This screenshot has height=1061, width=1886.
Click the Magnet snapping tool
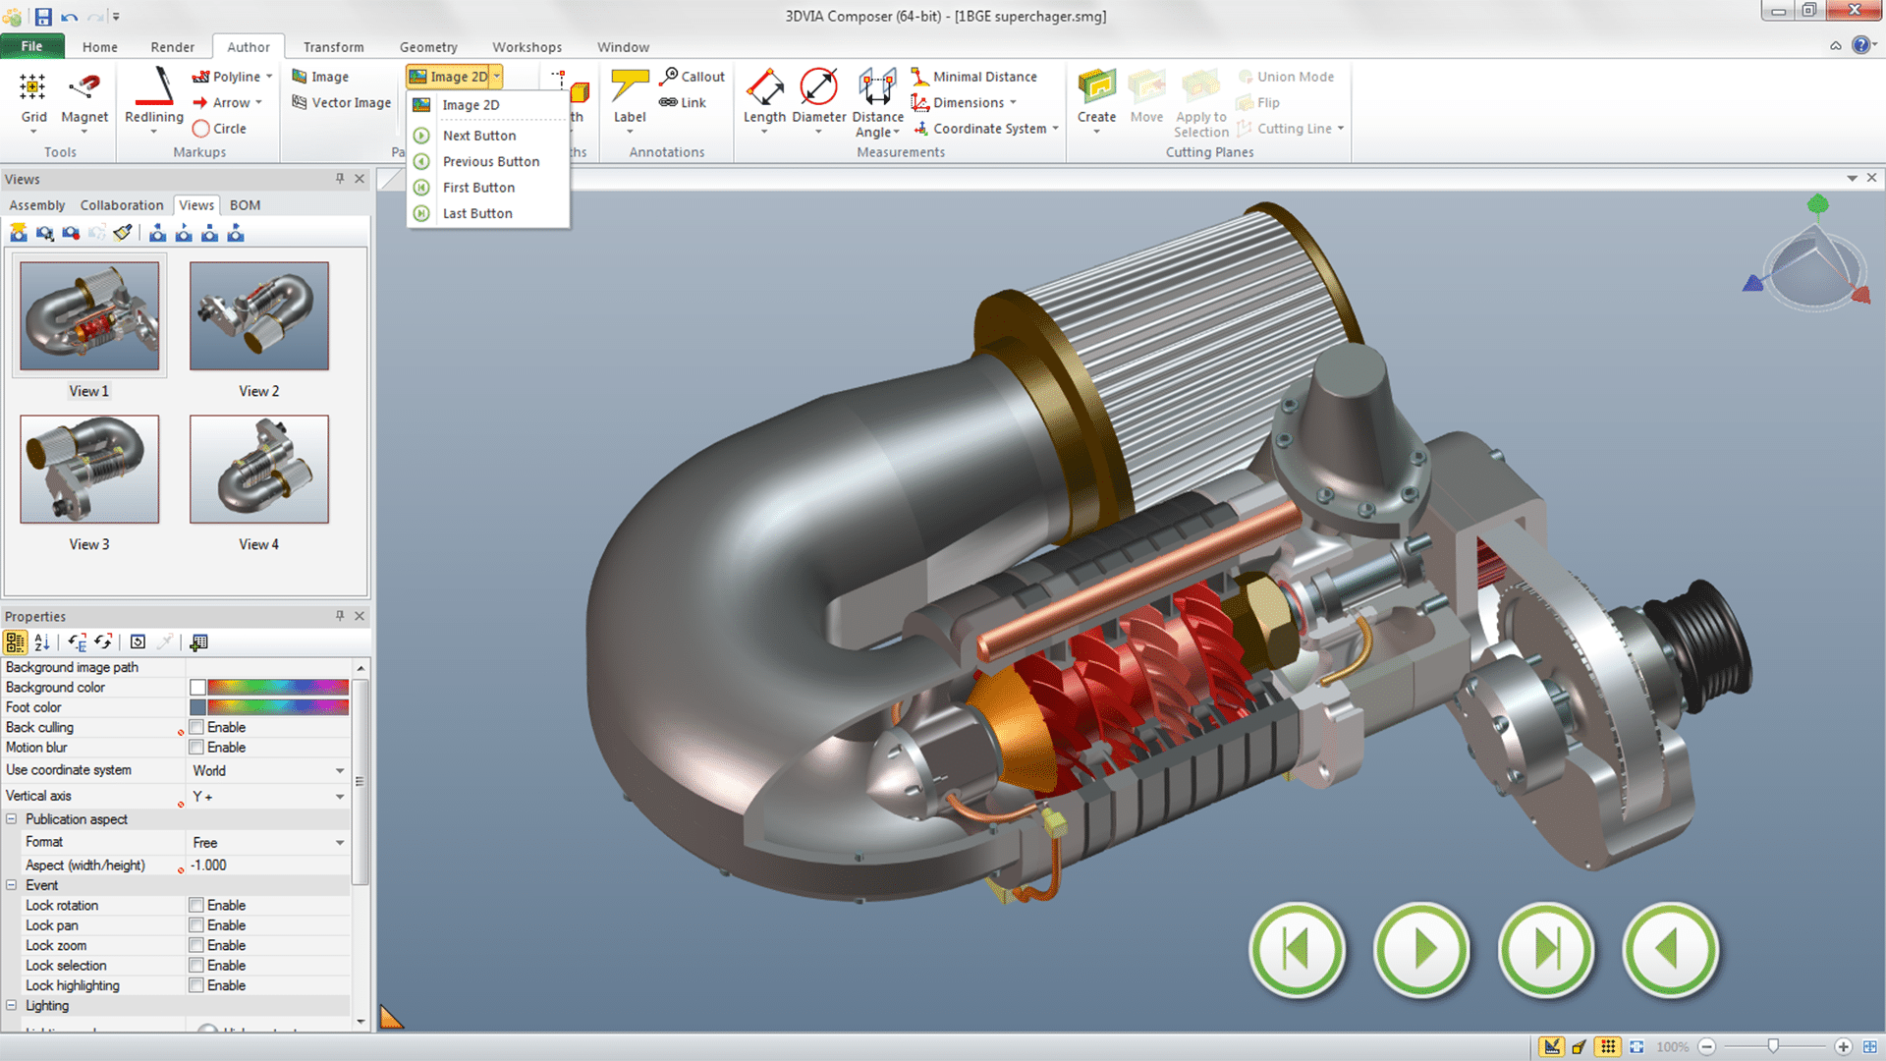coord(84,88)
